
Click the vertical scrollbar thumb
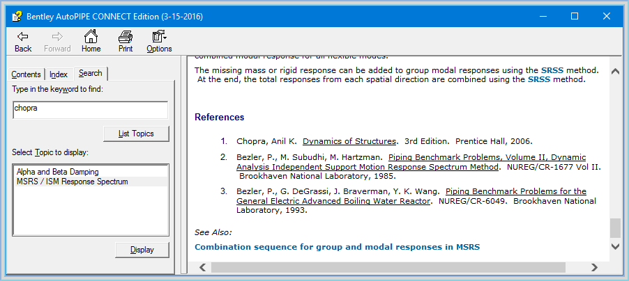pos(615,229)
